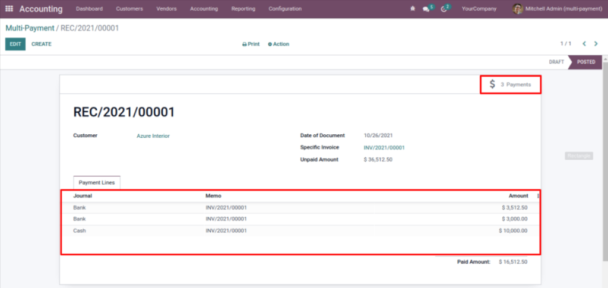Image resolution: width=608 pixels, height=288 pixels.
Task: Click the POSTED status stage
Action: pyautogui.click(x=586, y=62)
